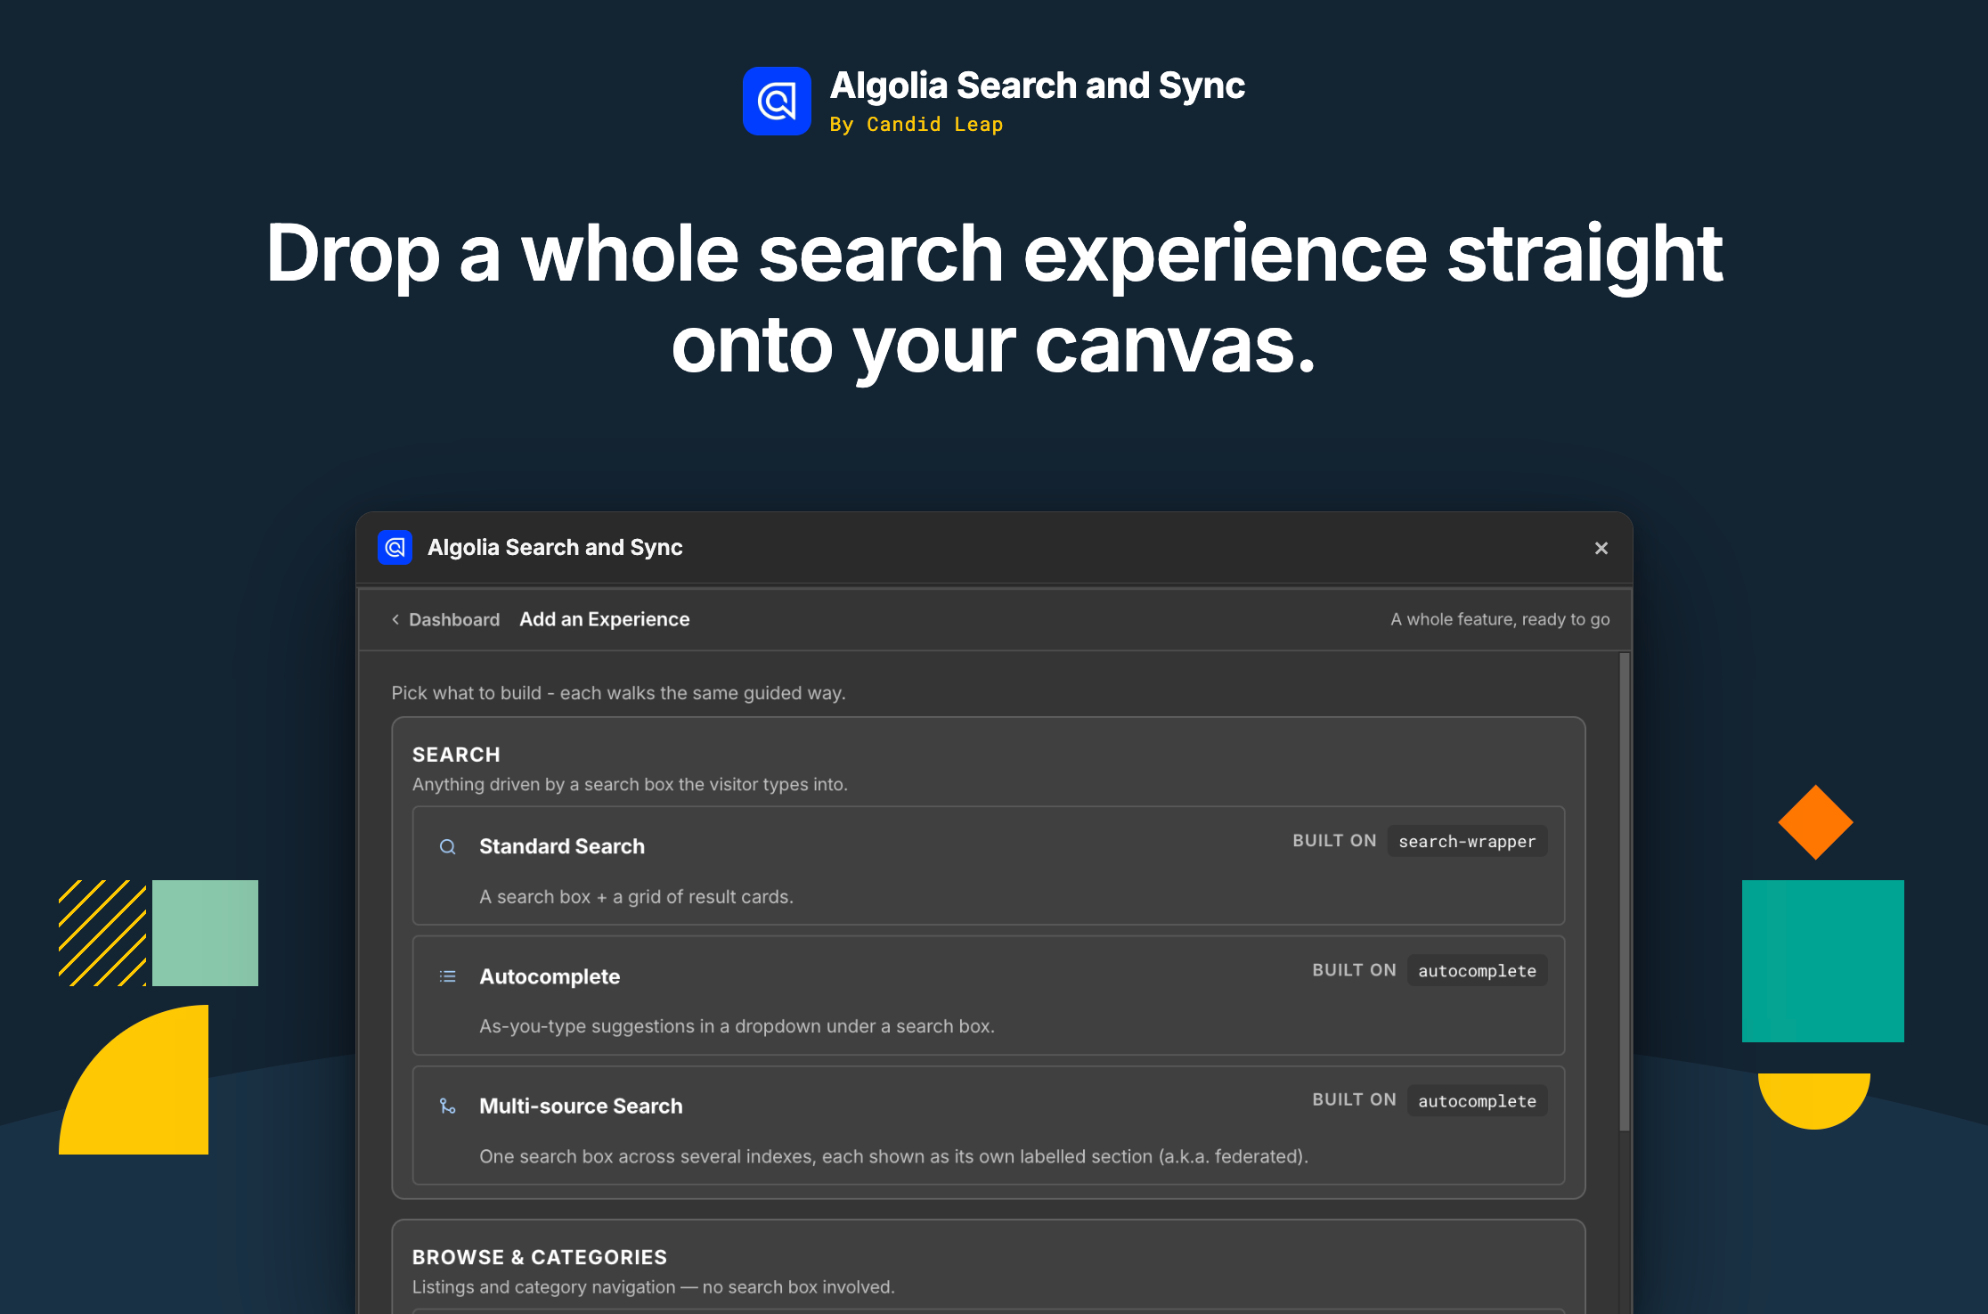Click 'A whole feature, ready to go' text
Screen dimensions: 1988x1314
[x=1500, y=619]
